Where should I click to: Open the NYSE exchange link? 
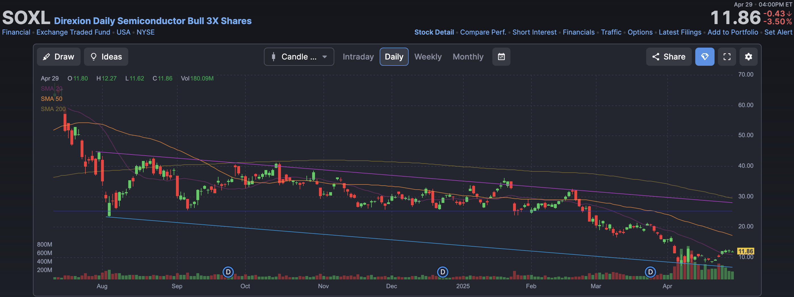[146, 32]
